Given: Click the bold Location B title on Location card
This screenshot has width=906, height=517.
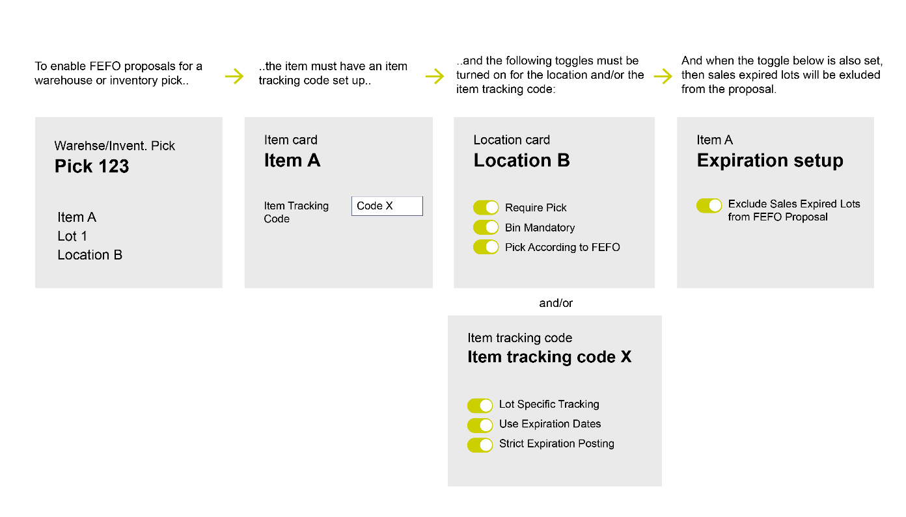Looking at the screenshot, I should pyautogui.click(x=521, y=161).
